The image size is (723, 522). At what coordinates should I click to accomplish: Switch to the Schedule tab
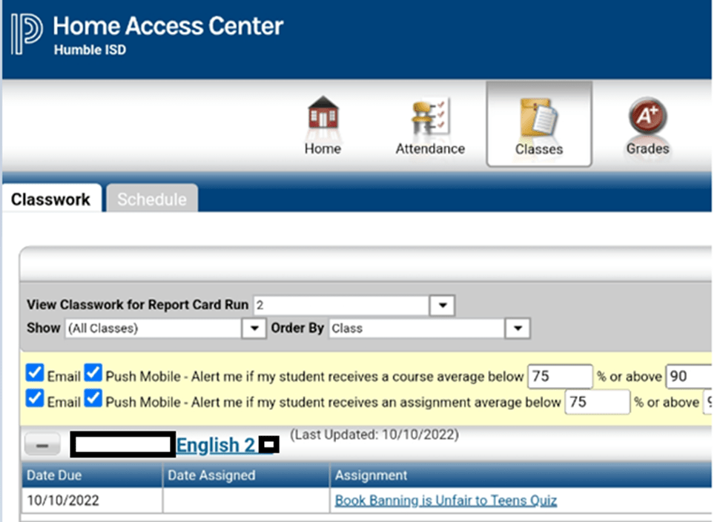click(x=151, y=199)
